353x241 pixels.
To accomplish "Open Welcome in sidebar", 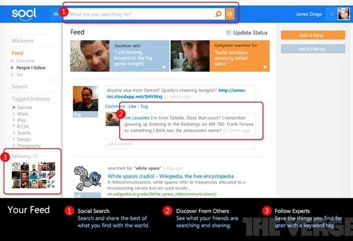I will [23, 41].
